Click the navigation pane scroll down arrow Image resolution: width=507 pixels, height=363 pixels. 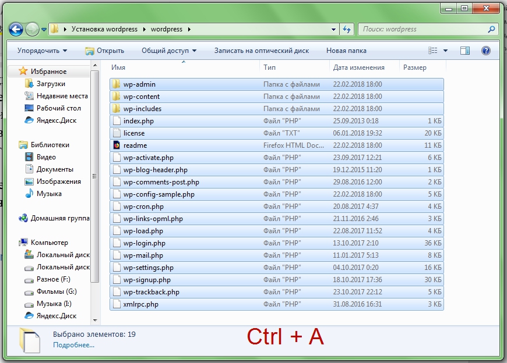(95, 321)
